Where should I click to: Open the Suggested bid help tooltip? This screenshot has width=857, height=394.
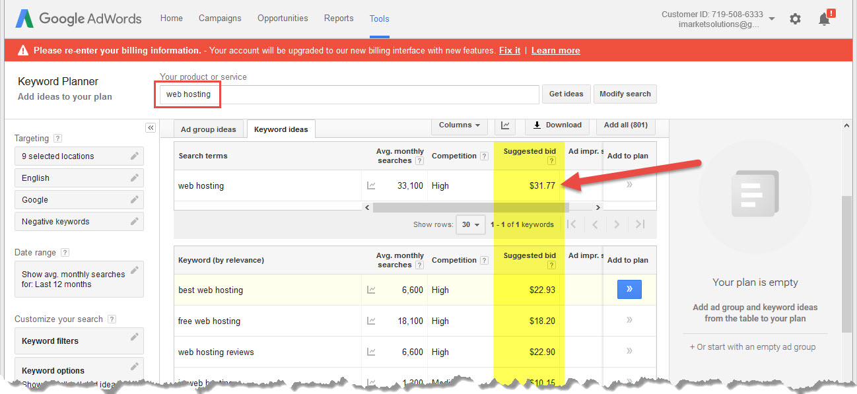tap(552, 160)
